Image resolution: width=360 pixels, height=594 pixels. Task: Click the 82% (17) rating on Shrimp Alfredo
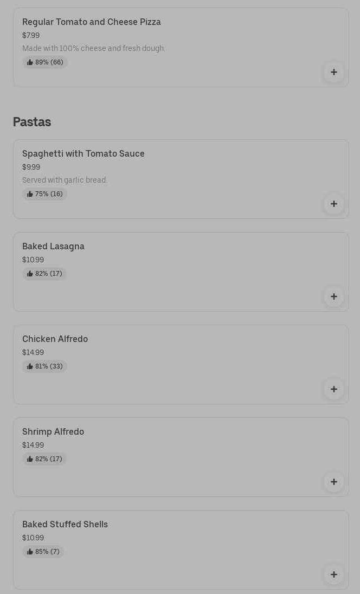tap(44, 459)
